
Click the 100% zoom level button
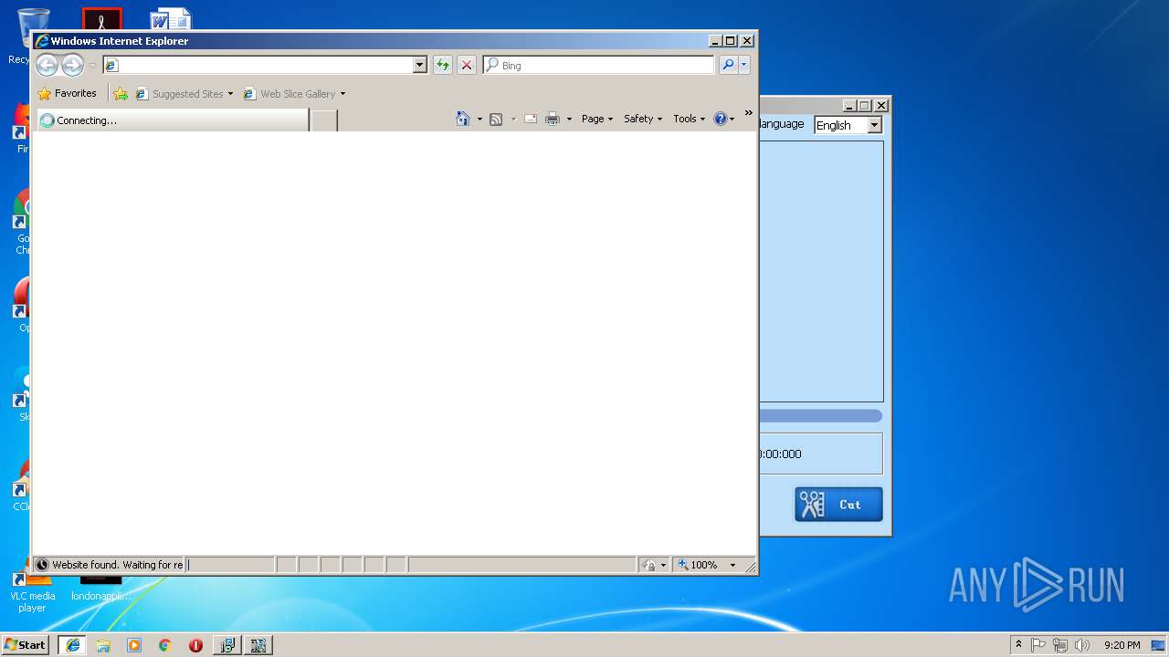pyautogui.click(x=698, y=565)
